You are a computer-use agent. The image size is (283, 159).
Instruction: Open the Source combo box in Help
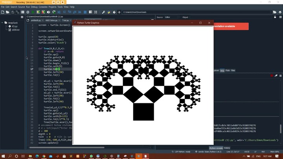click(171, 17)
